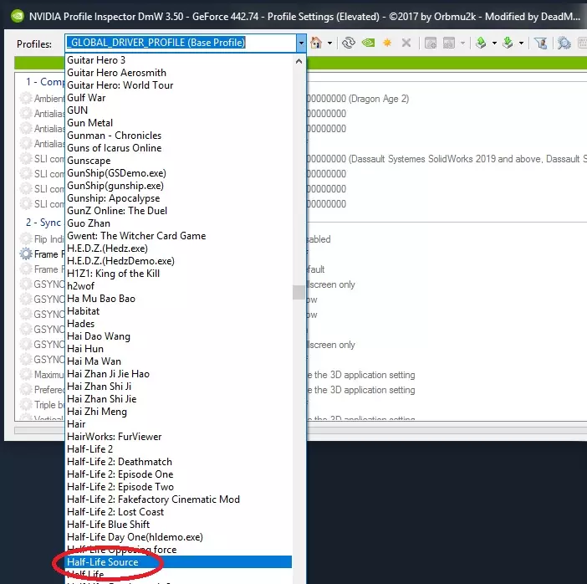Click the refresh profiles icon

click(349, 43)
